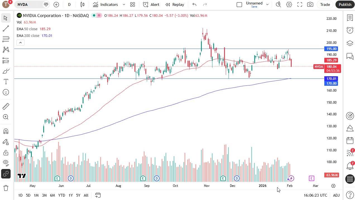Delete drawings with the trash icon
The image size is (355, 200).
coord(6,188)
